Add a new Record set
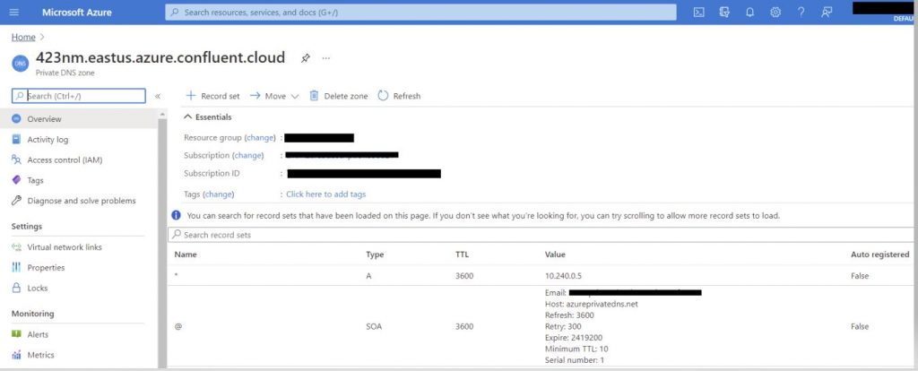Image resolution: width=918 pixels, height=371 pixels. (212, 96)
